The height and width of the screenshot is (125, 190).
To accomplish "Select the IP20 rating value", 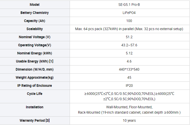I will click(129, 86).
